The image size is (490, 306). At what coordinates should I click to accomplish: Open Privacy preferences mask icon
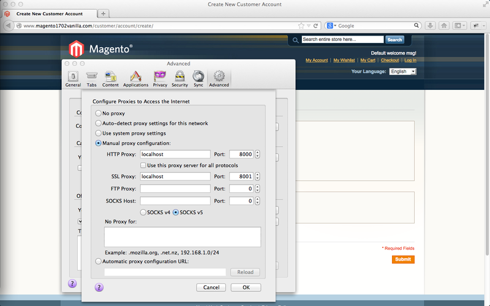[160, 76]
